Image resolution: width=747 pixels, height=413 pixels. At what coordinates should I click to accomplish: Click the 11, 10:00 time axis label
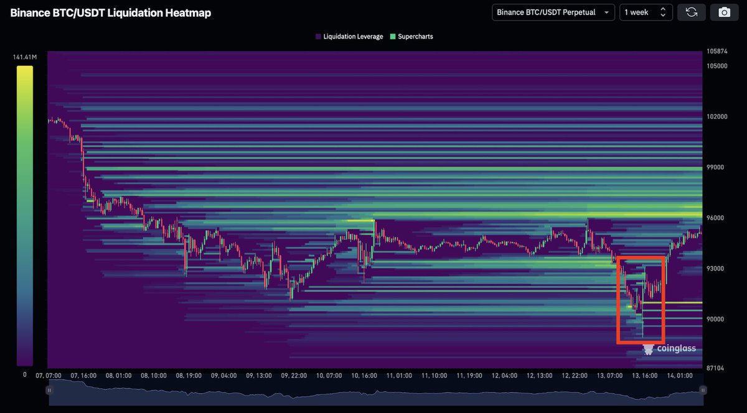(x=434, y=376)
